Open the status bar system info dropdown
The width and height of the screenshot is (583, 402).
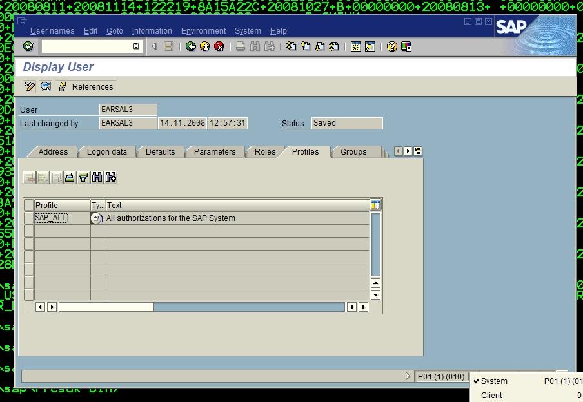tap(471, 376)
